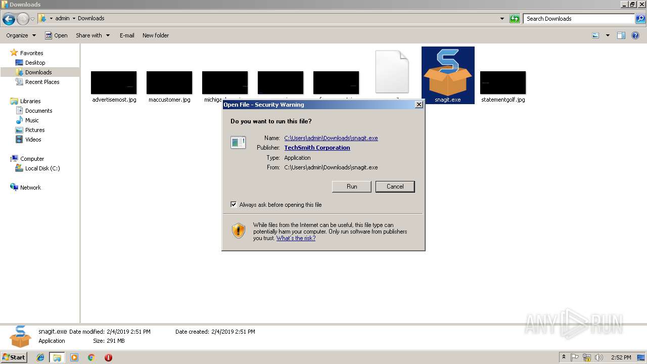Screen dimensions: 647x364
Task: Open the Opera browser taskbar icon
Action: (108, 357)
